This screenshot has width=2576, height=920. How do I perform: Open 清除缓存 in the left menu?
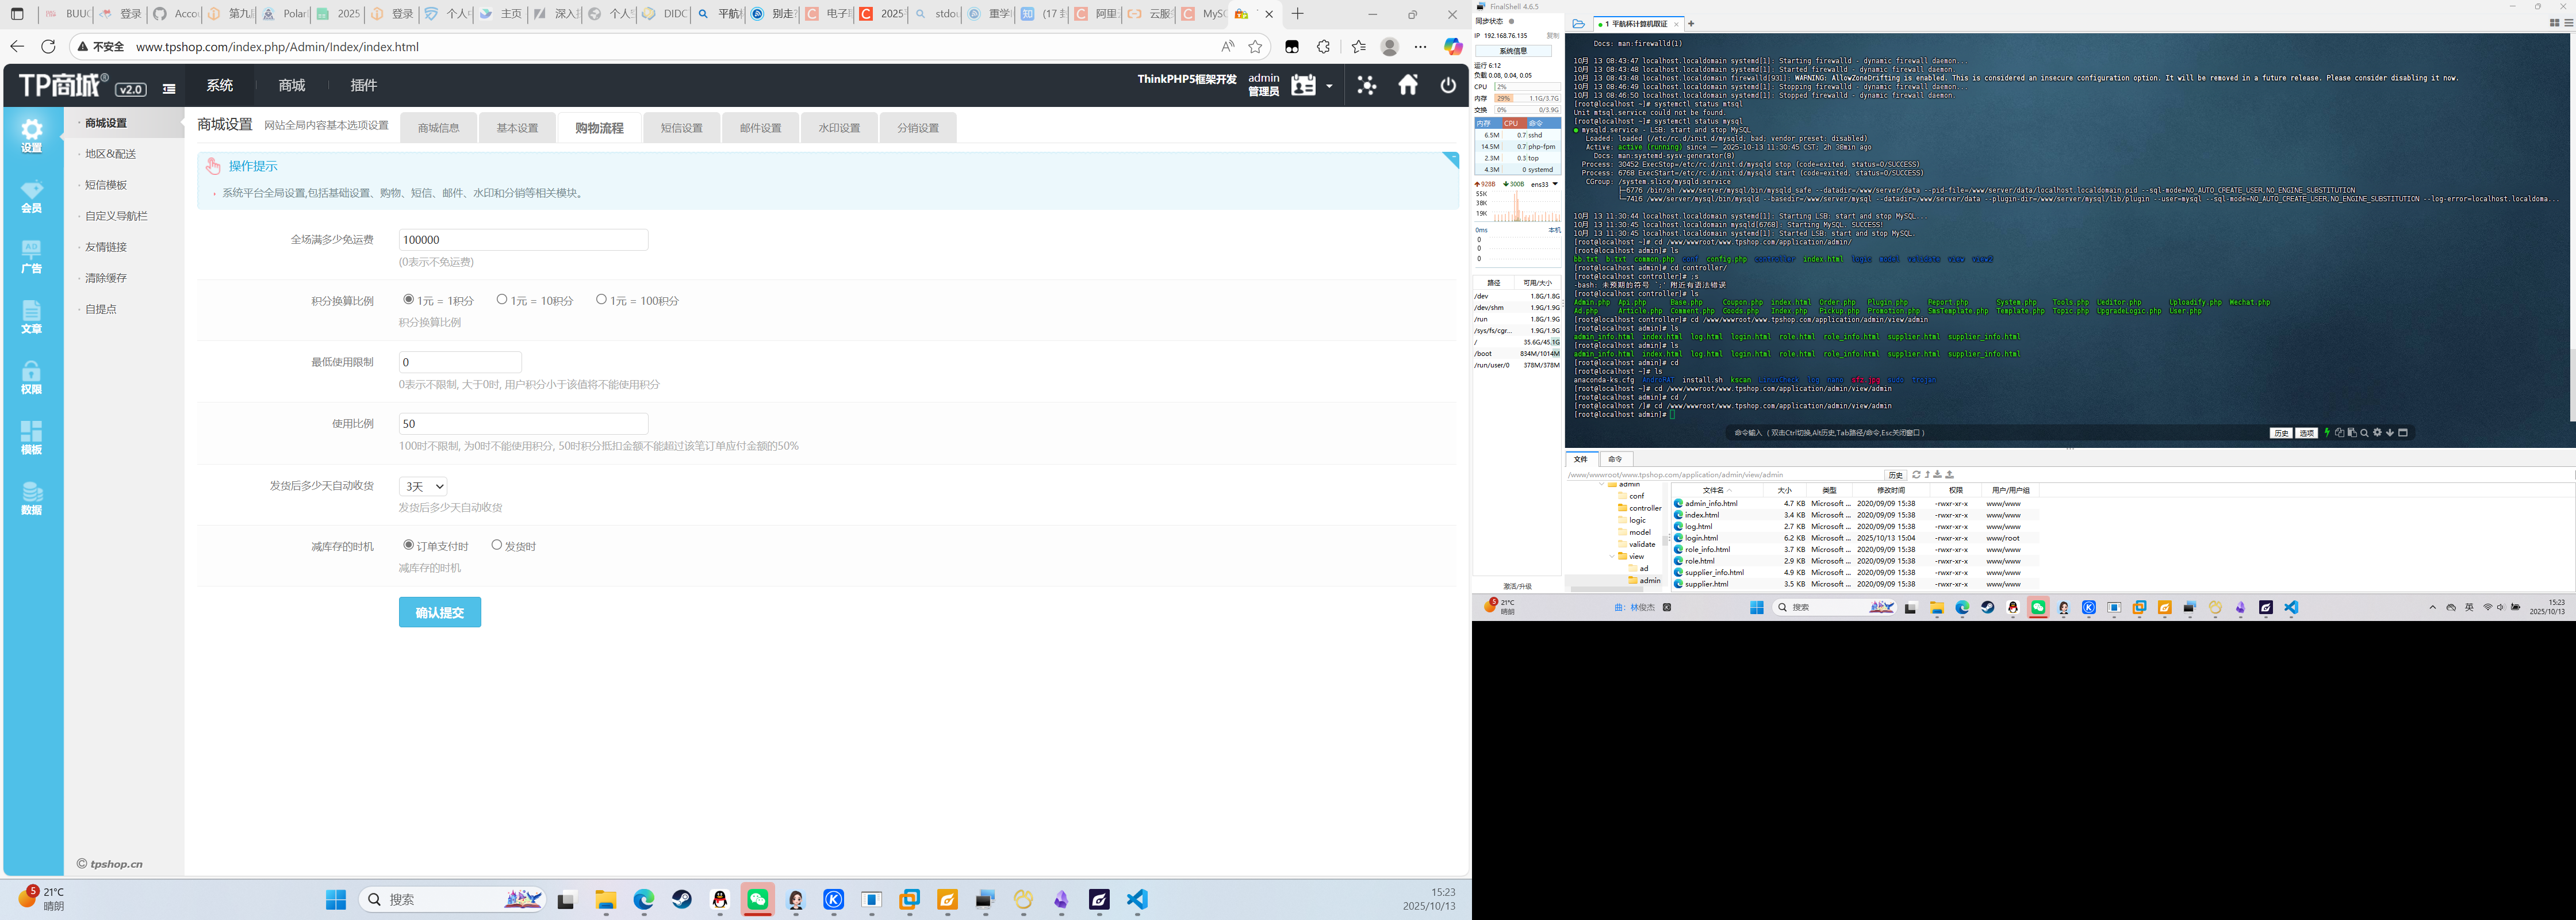(106, 278)
